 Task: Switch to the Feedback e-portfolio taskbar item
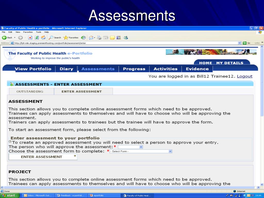(x=71, y=195)
